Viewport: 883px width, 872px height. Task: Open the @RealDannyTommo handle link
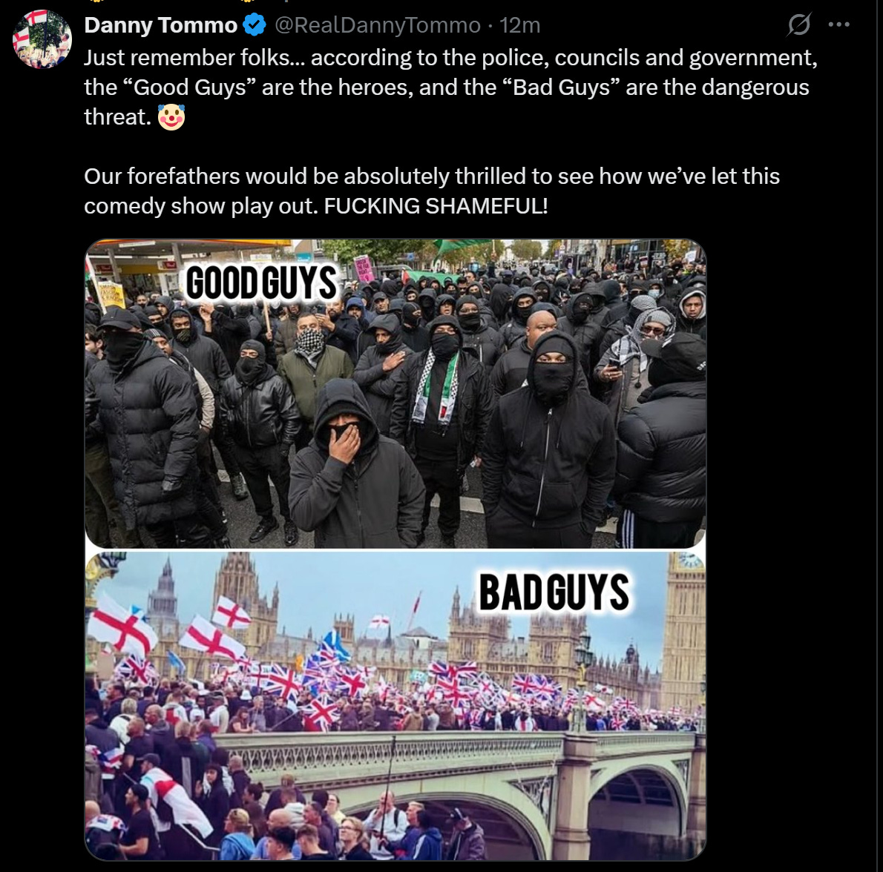[x=377, y=25]
